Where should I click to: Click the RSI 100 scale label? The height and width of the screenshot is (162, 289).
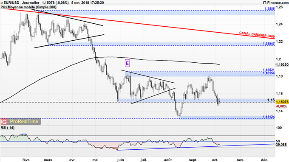[279, 128]
